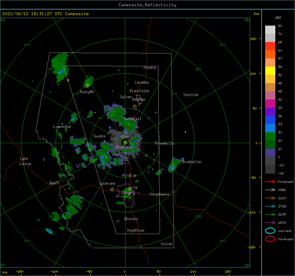Click the Blackfalds city label
The image size is (295, 276).
point(139,91)
